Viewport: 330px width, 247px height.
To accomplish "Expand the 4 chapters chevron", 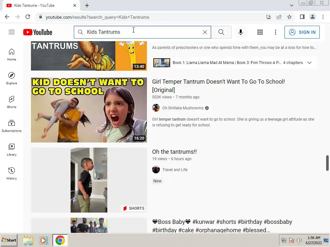I will click(x=309, y=63).
